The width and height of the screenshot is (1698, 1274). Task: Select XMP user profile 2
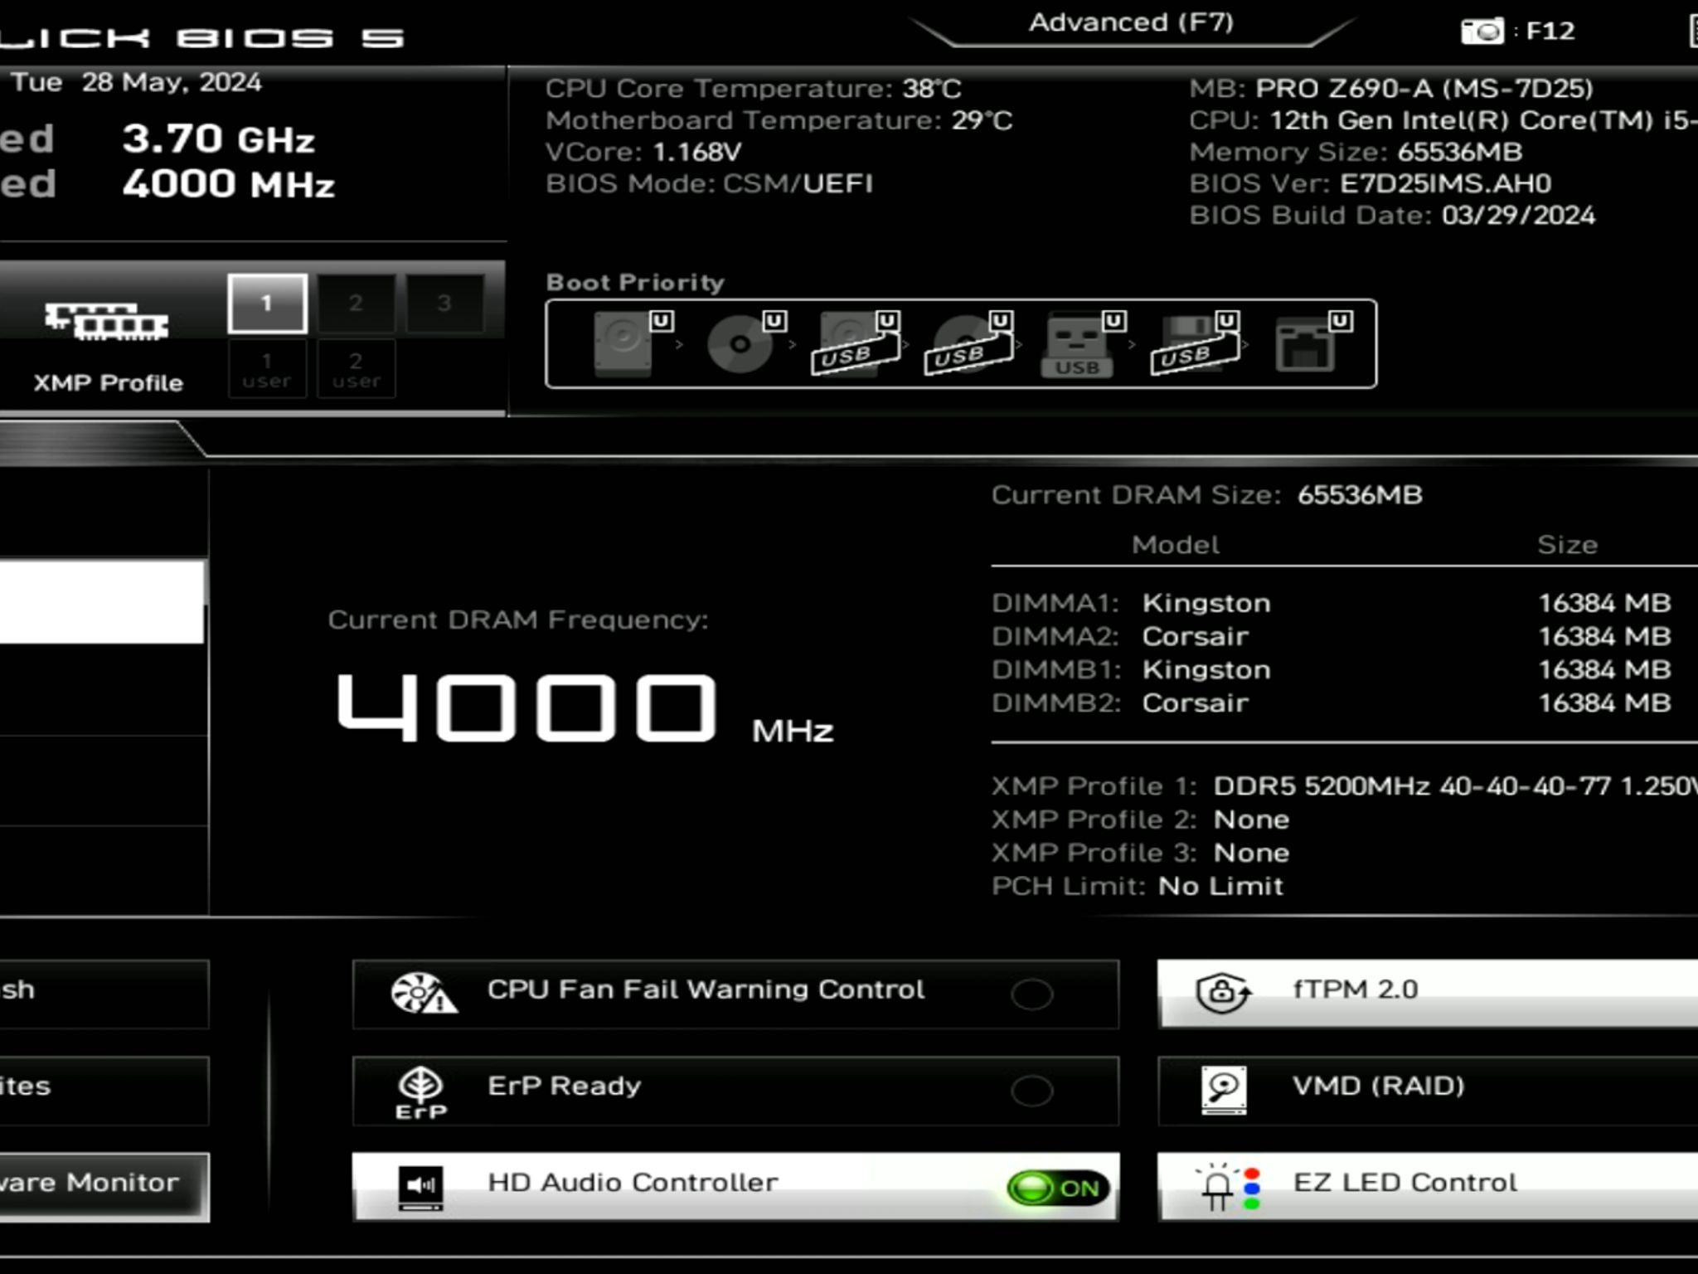pyautogui.click(x=357, y=370)
